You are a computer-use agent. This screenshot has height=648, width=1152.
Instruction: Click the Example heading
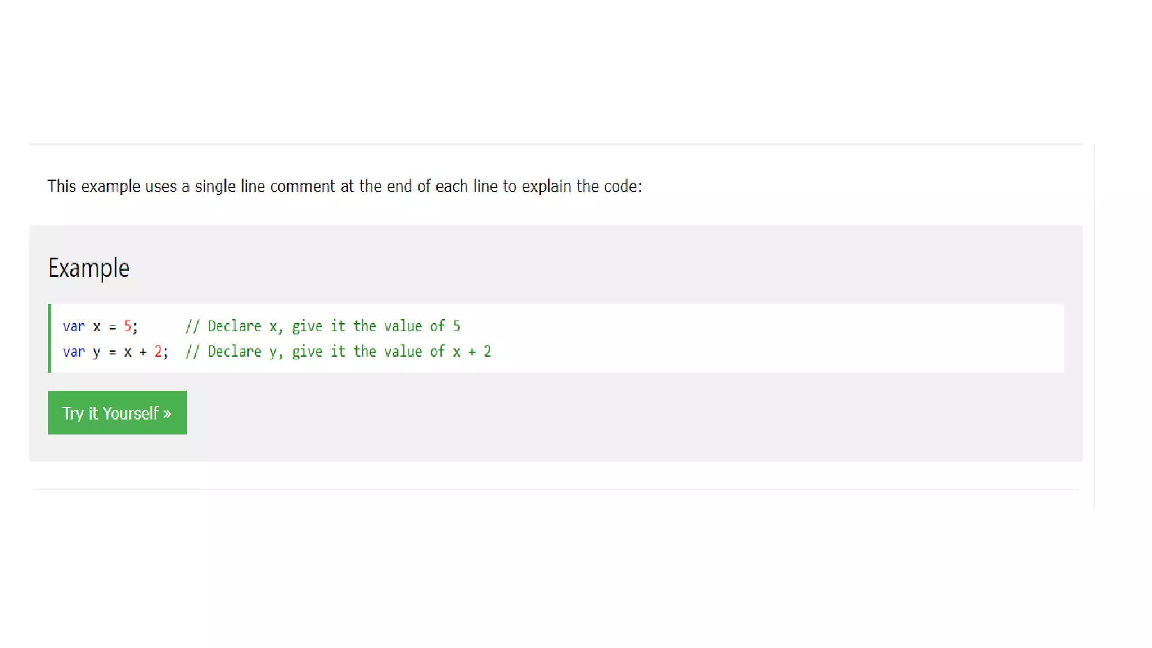pos(89,268)
